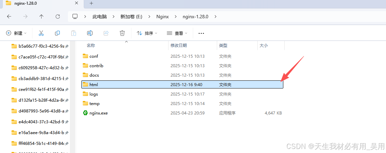Click the computer icon in address bar

click(x=75, y=17)
